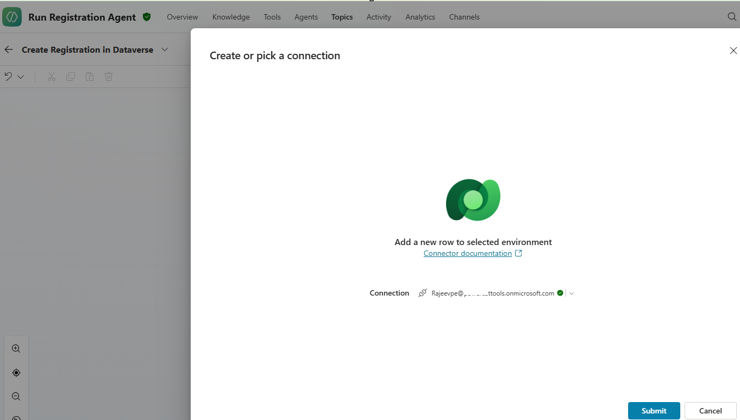Click the paste clipboard icon
The width and height of the screenshot is (740, 420).
click(x=90, y=77)
